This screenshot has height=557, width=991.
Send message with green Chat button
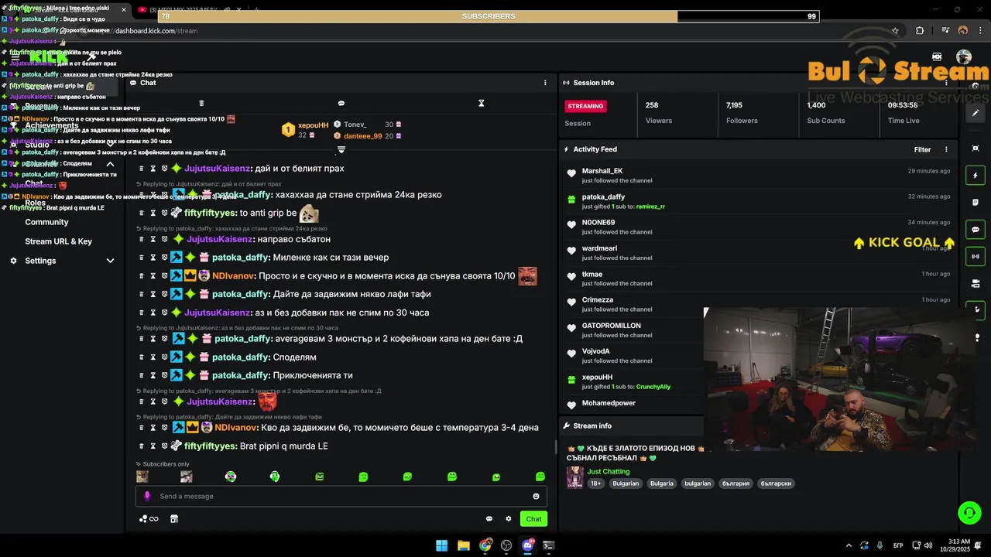tap(533, 519)
